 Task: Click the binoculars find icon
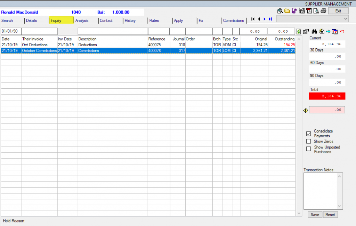pyautogui.click(x=314, y=31)
